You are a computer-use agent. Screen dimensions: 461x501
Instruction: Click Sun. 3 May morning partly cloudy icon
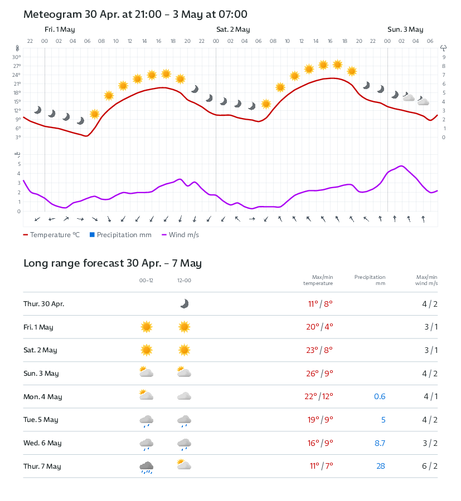[x=146, y=372]
